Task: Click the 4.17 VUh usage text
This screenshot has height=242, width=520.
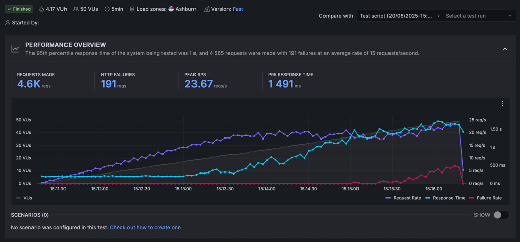Action: 56,9
